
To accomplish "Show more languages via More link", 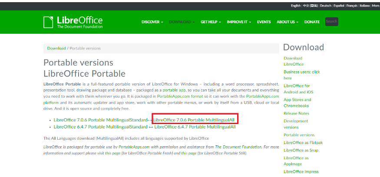I will tap(376, 6).
